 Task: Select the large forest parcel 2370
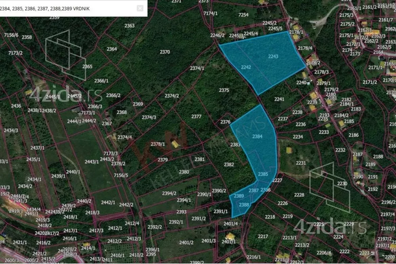[165, 52]
